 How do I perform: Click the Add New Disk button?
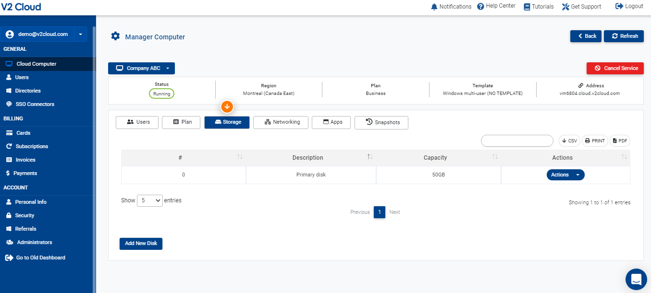click(141, 244)
